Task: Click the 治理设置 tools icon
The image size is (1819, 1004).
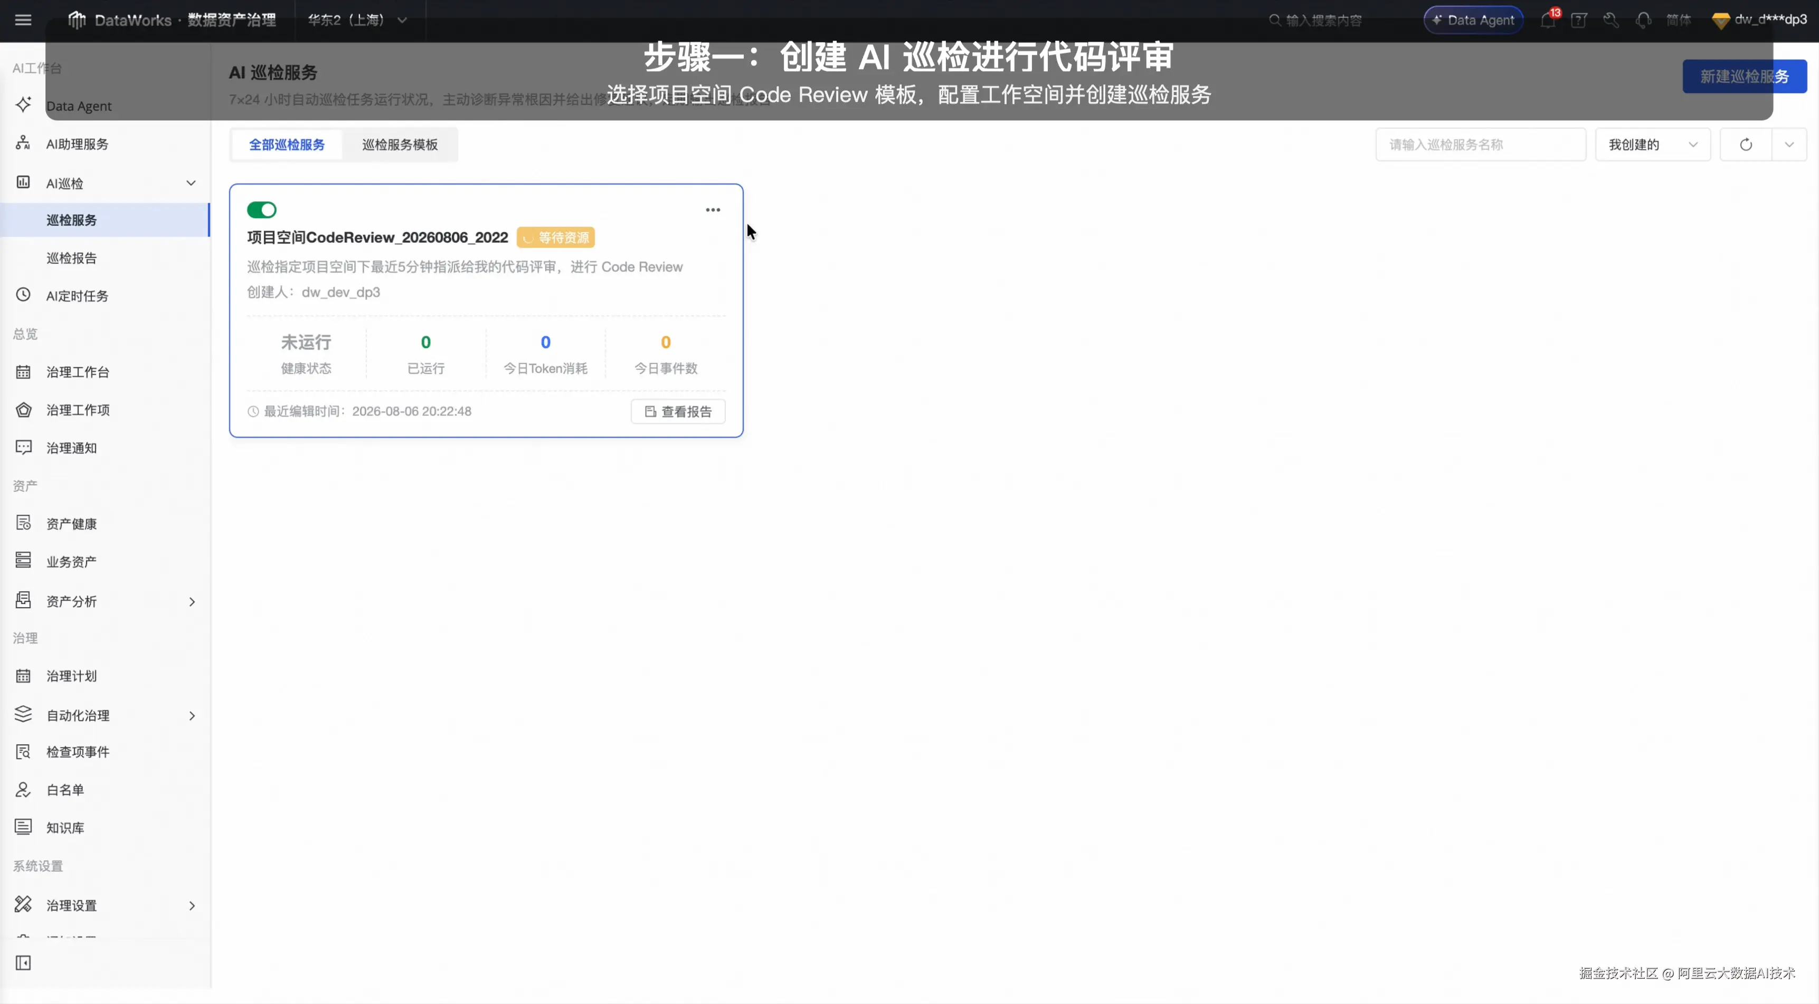Action: click(x=23, y=904)
